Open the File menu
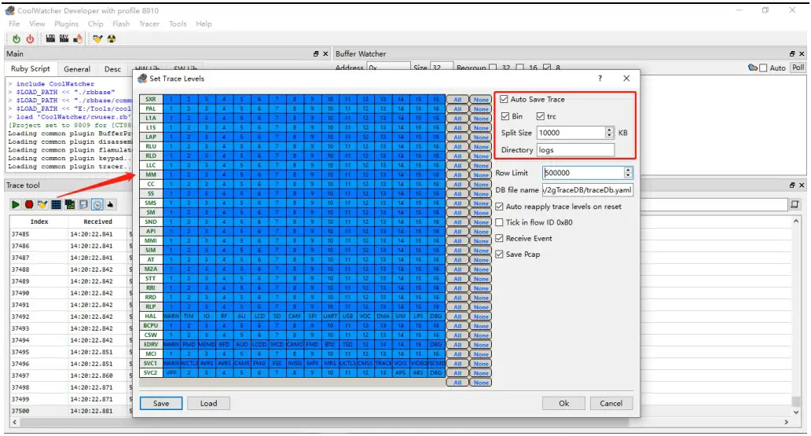Screen dimensions: 811x436 click(x=14, y=24)
